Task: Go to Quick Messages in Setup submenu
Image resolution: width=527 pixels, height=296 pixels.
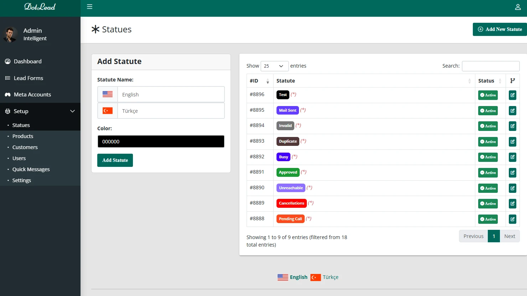Action: pyautogui.click(x=31, y=169)
